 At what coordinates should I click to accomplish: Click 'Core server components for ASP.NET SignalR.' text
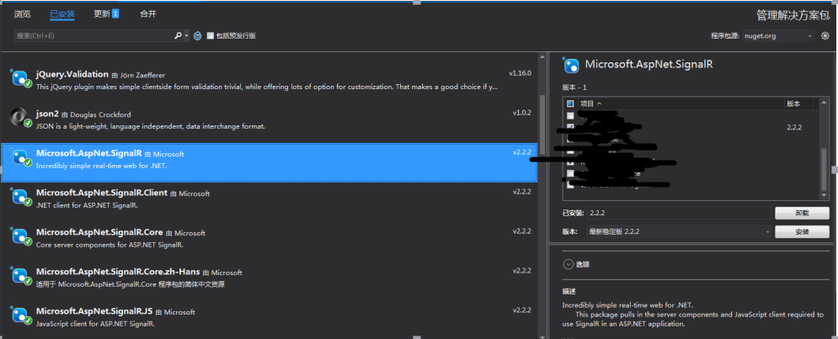tap(109, 245)
